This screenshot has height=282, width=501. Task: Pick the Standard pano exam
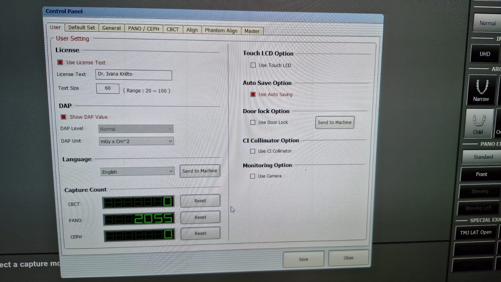483,157
